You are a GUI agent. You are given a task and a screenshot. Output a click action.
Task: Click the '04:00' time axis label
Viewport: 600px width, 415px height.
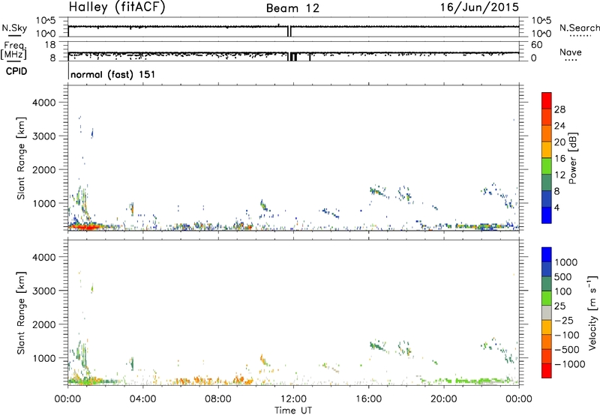pyautogui.click(x=142, y=399)
